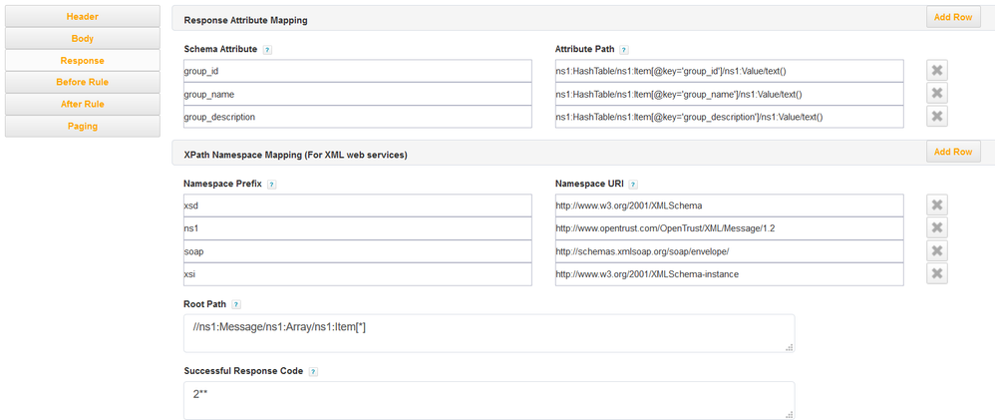Go to the Paging tab
Viewport: 995px width, 420px height.
click(x=82, y=126)
